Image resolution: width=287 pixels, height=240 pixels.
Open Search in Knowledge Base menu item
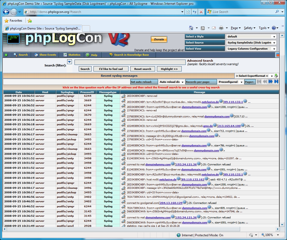[x=129, y=55]
